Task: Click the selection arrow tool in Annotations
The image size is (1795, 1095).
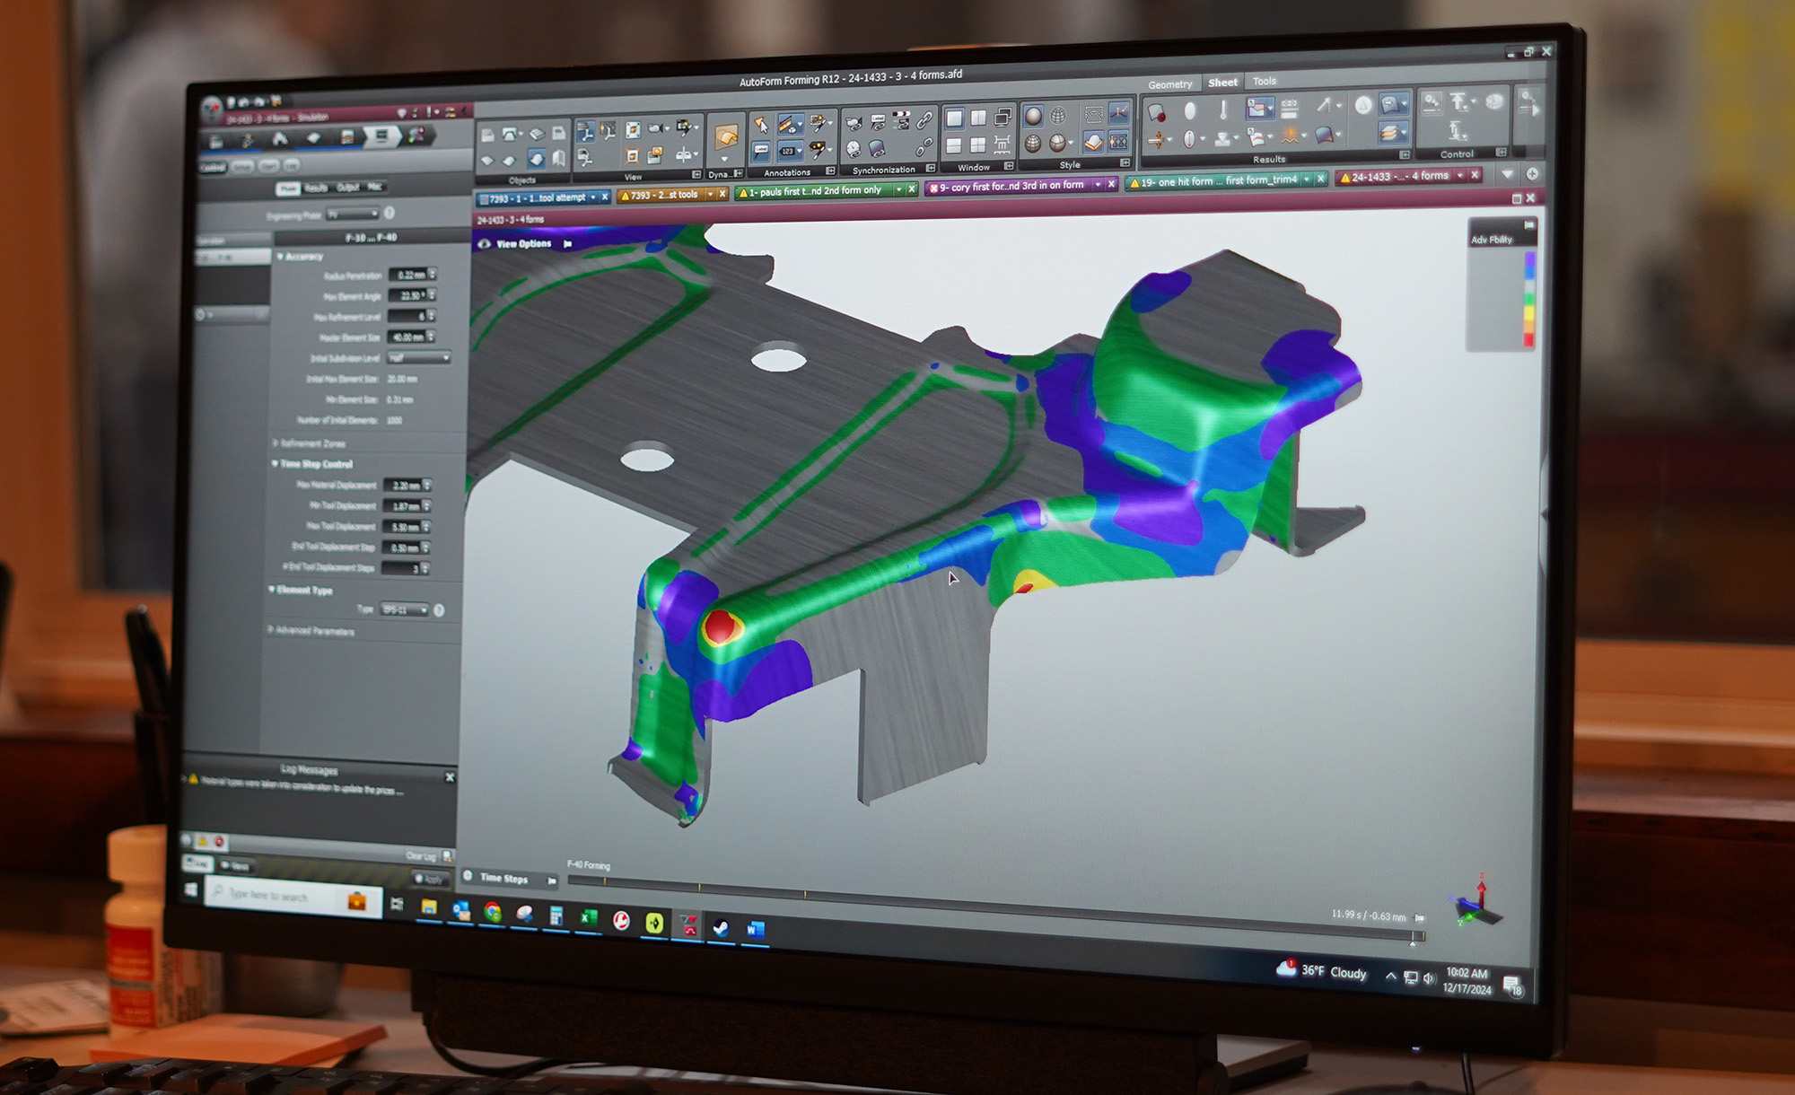Action: pyautogui.click(x=760, y=125)
